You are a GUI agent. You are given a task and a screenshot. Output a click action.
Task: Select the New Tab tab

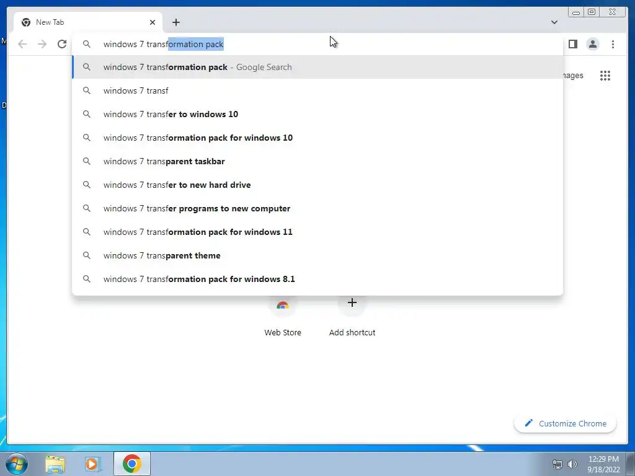[x=88, y=22]
